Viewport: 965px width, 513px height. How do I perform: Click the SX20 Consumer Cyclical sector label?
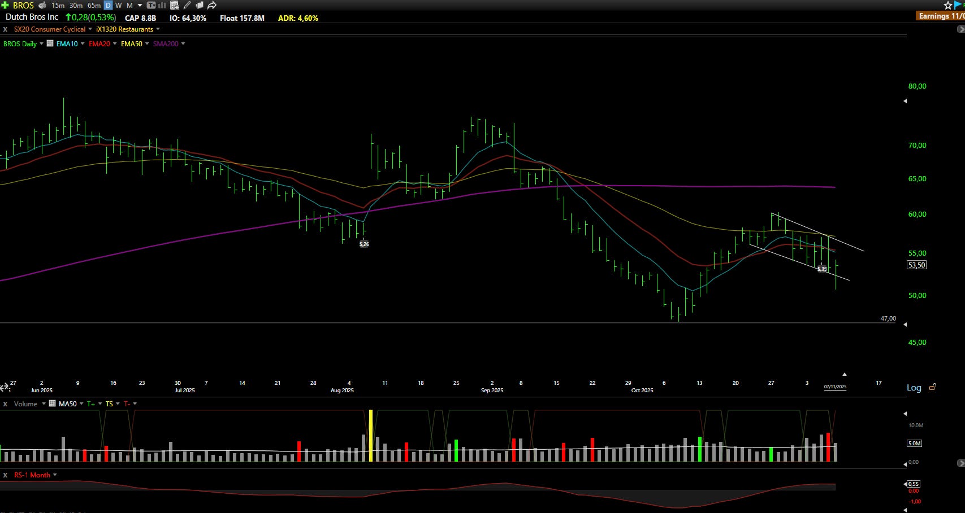point(50,29)
